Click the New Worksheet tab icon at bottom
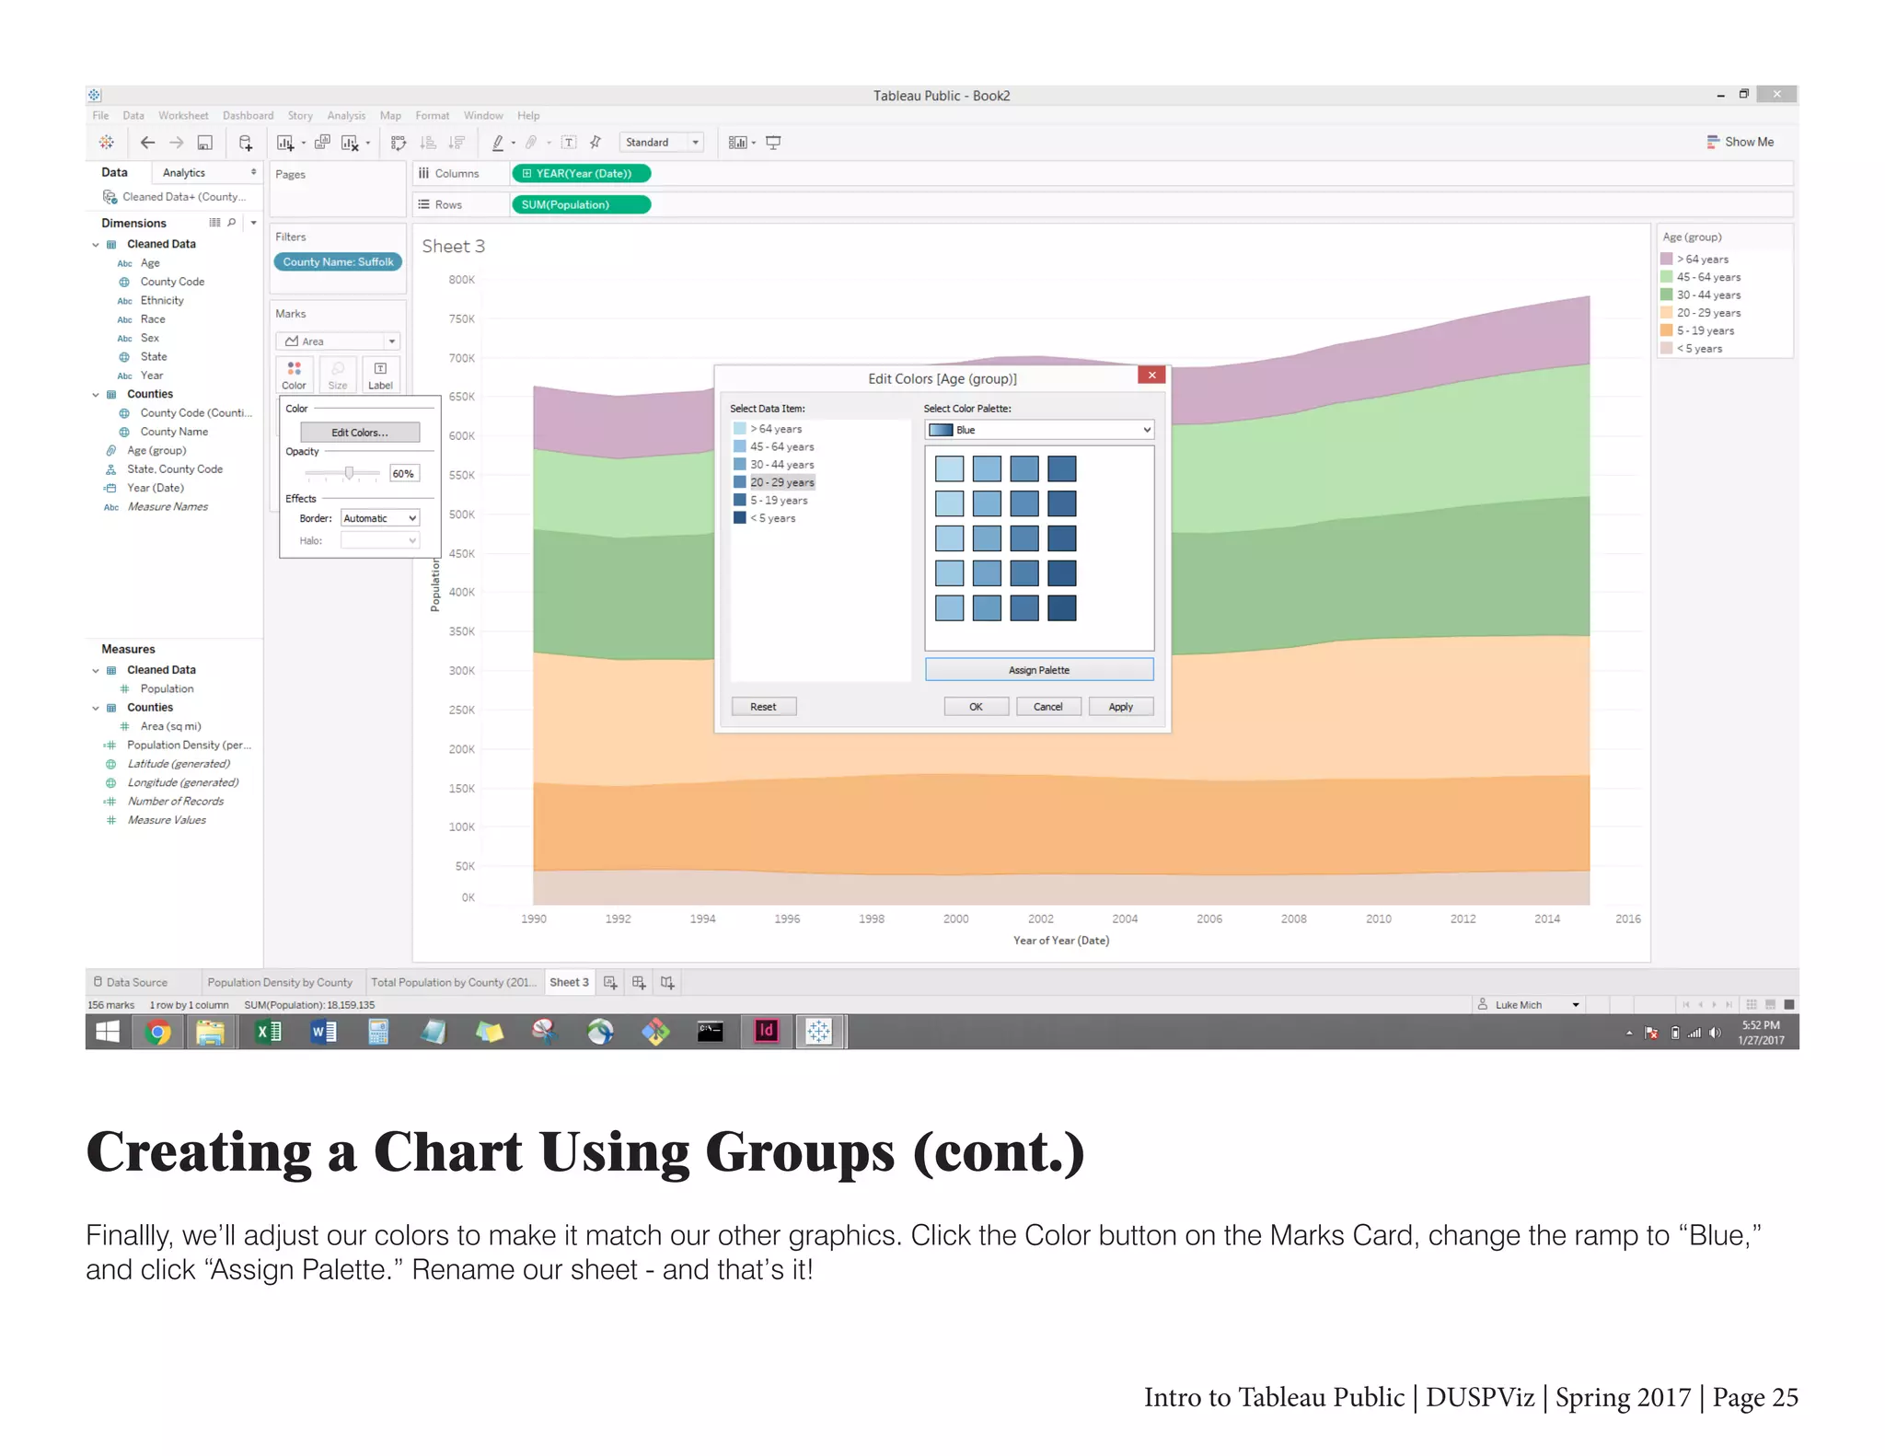1885x1456 pixels. [x=610, y=982]
